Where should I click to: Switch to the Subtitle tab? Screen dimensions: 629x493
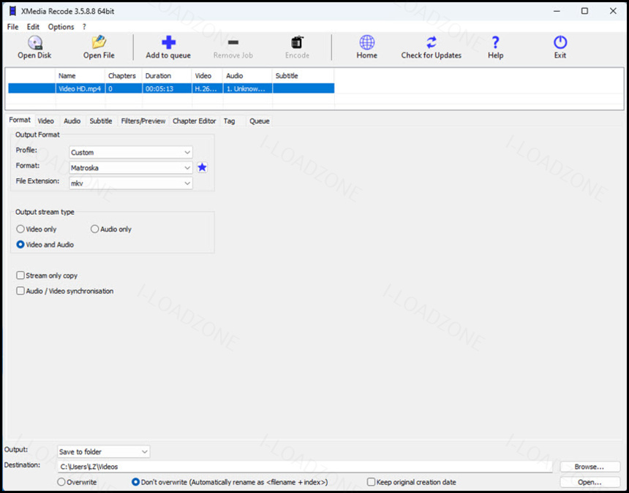pos(101,121)
